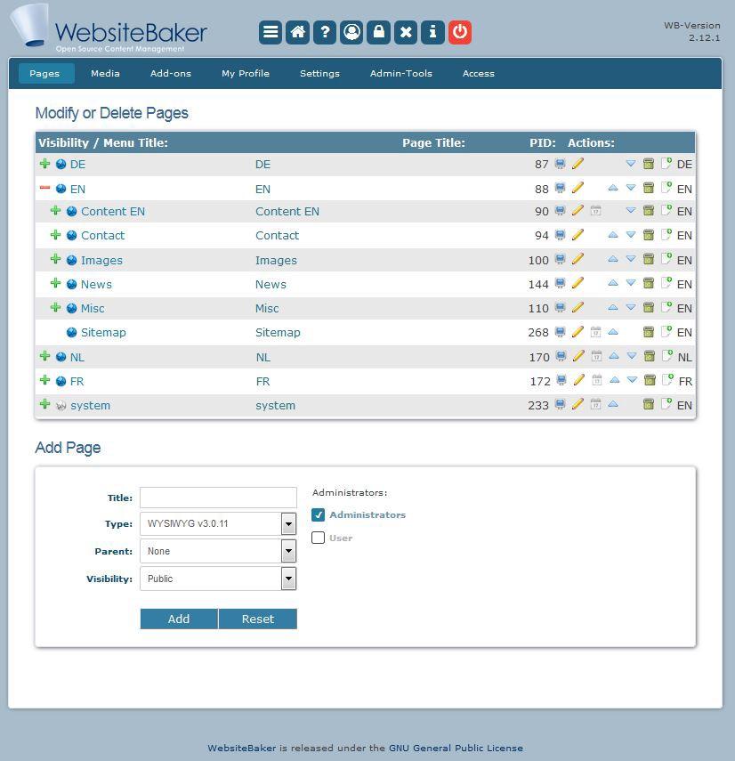The image size is (735, 761).
Task: Open the GNU General Public License link
Action: tap(456, 748)
